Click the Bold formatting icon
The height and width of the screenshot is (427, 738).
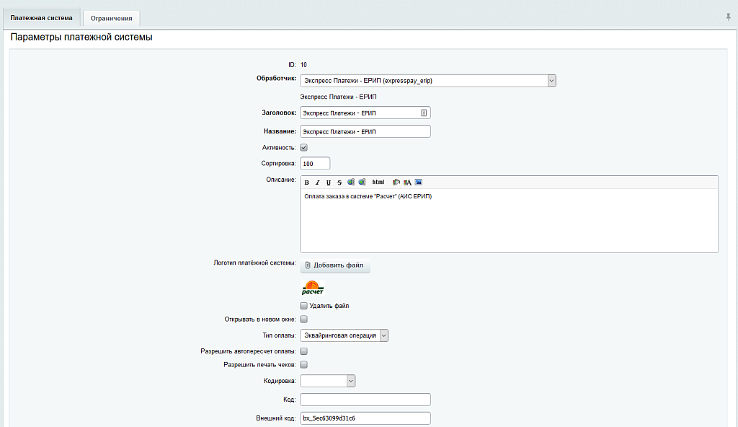coord(306,182)
